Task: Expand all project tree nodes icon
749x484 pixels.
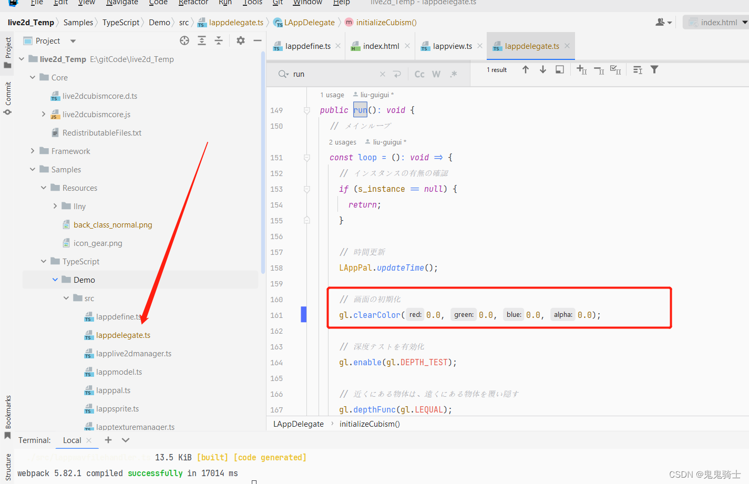Action: (x=202, y=40)
